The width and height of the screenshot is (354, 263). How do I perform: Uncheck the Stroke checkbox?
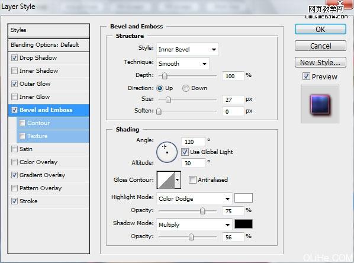tap(14, 201)
